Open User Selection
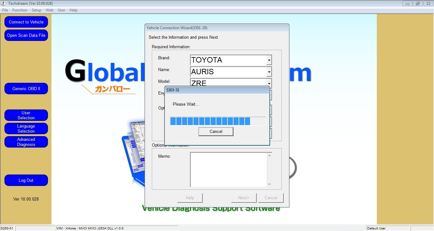Screen dimensions: 434x231 (26, 115)
